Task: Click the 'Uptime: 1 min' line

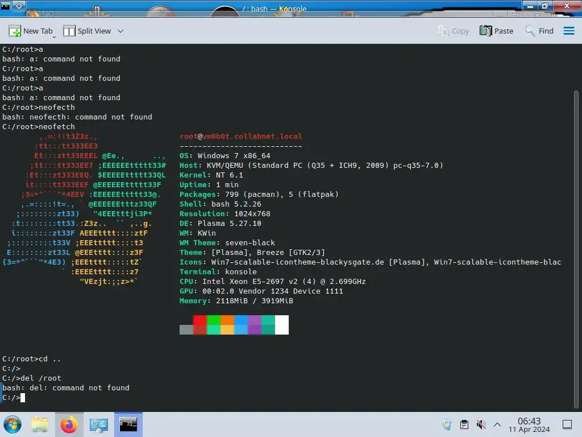Action: click(x=209, y=185)
